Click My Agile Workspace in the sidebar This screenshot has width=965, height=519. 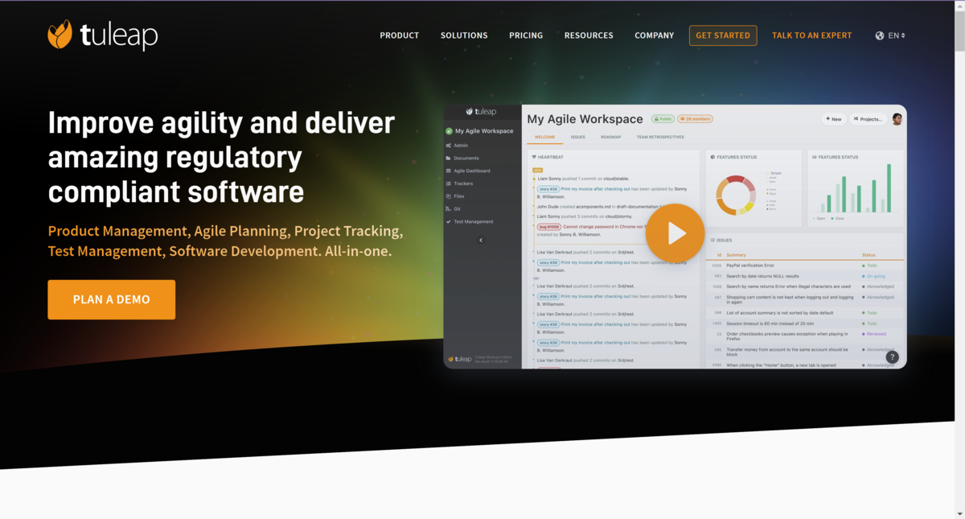(479, 131)
